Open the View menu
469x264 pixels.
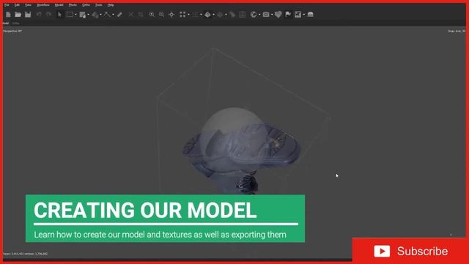tap(28, 5)
